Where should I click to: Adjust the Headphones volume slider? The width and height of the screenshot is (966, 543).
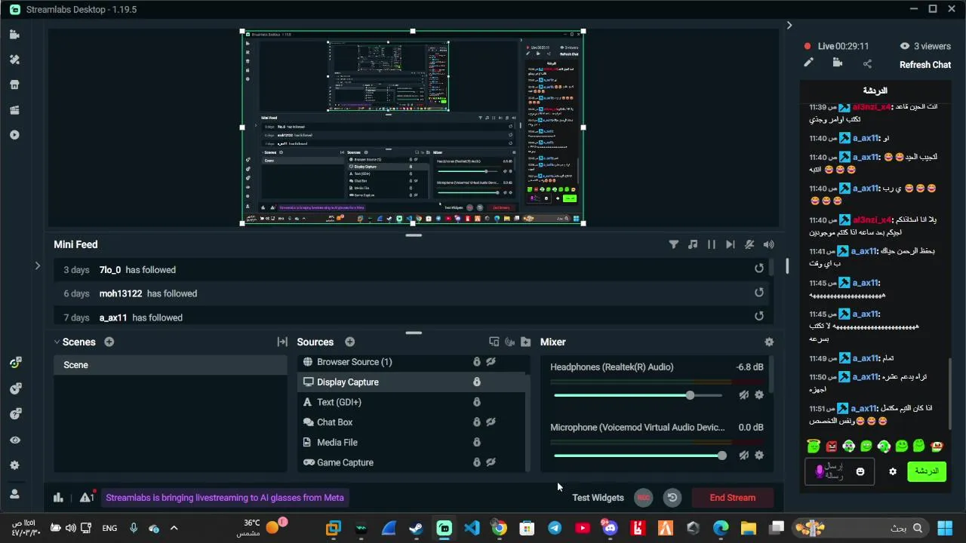[638, 395]
